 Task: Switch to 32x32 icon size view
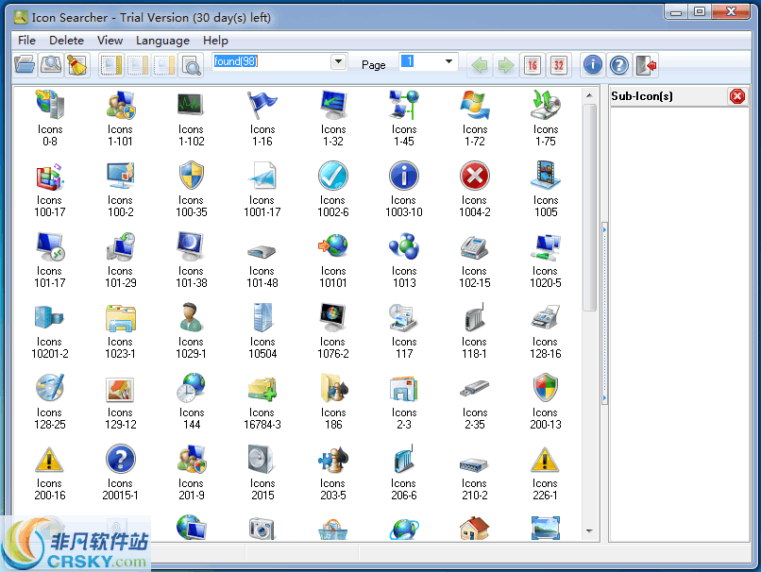pyautogui.click(x=558, y=64)
